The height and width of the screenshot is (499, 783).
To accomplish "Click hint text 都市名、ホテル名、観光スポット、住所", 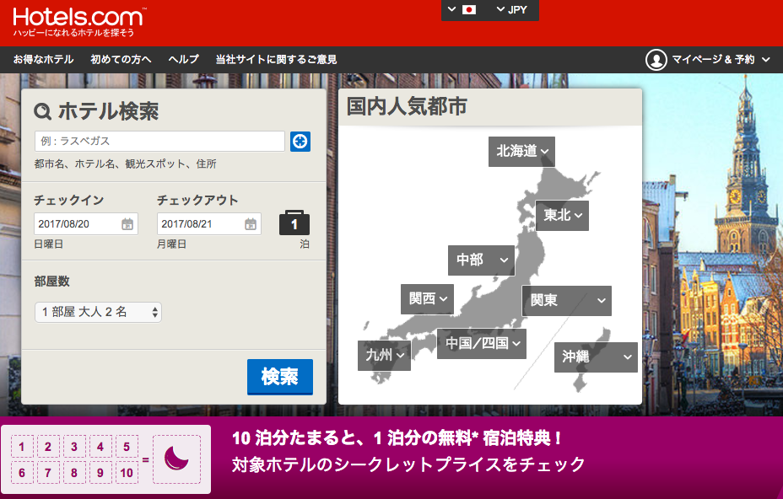I will [x=126, y=164].
